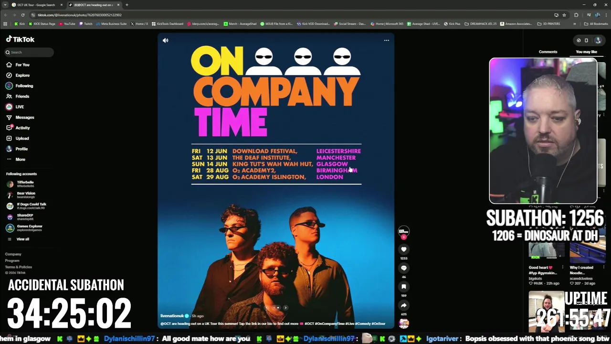
Task: Open the KICK Status Page bookmark
Action: 42,23
